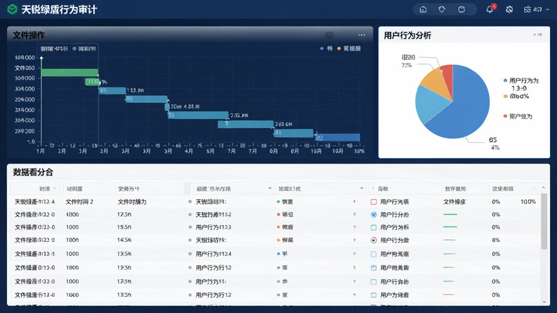This screenshot has height=313, width=557.
Task: Tick the blue checkbox in the 用户行为1124 row
Action: click(x=373, y=254)
